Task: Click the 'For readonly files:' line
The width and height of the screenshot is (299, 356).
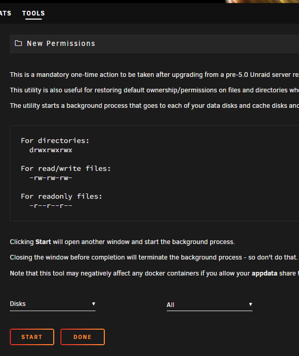Action: point(61,197)
